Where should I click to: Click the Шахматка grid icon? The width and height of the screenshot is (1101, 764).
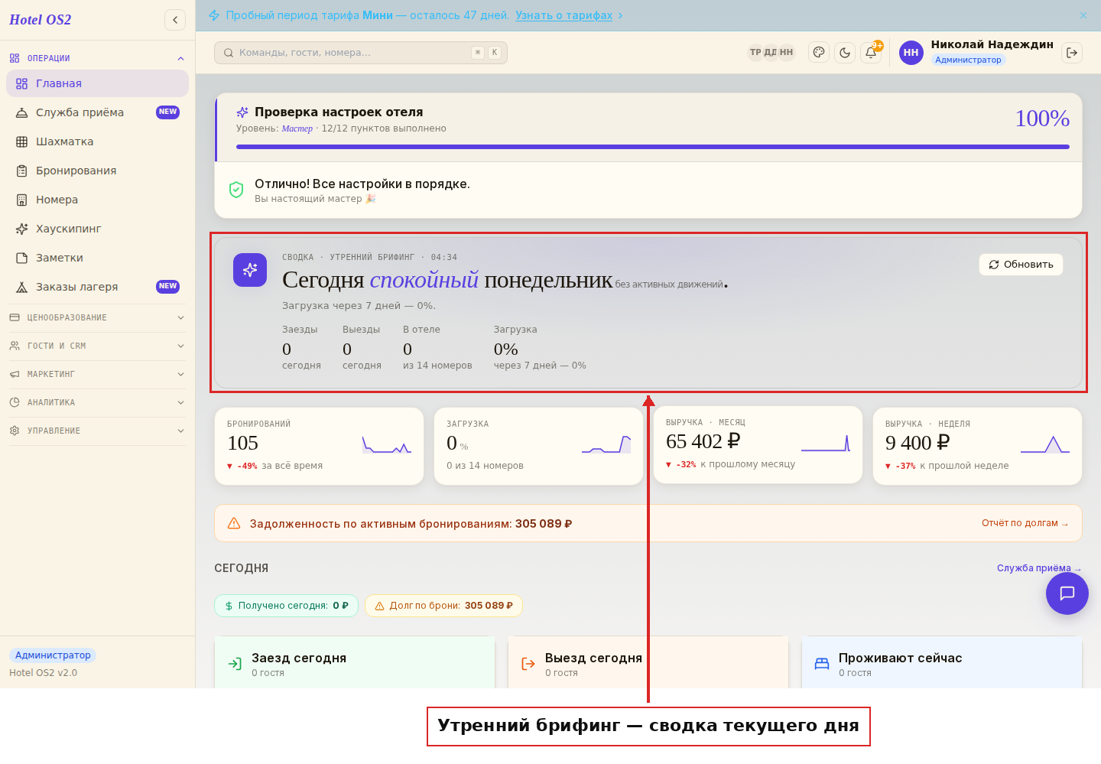(x=22, y=141)
